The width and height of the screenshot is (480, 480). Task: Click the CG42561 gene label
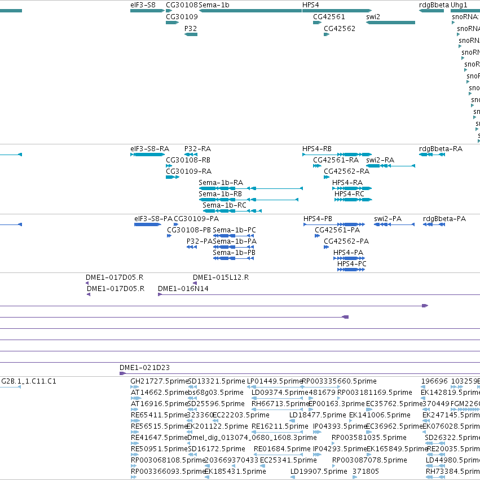329,17
